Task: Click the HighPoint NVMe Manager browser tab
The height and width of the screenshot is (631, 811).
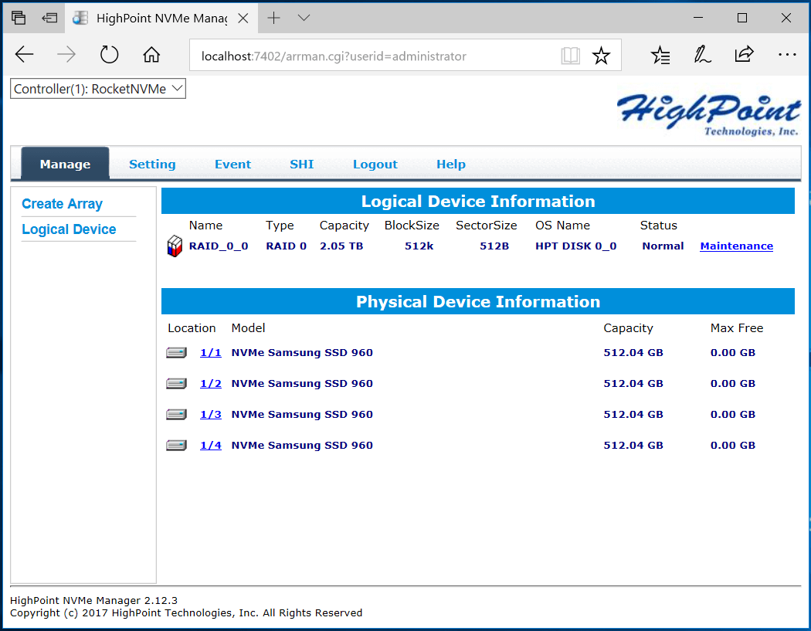Action: (x=161, y=18)
